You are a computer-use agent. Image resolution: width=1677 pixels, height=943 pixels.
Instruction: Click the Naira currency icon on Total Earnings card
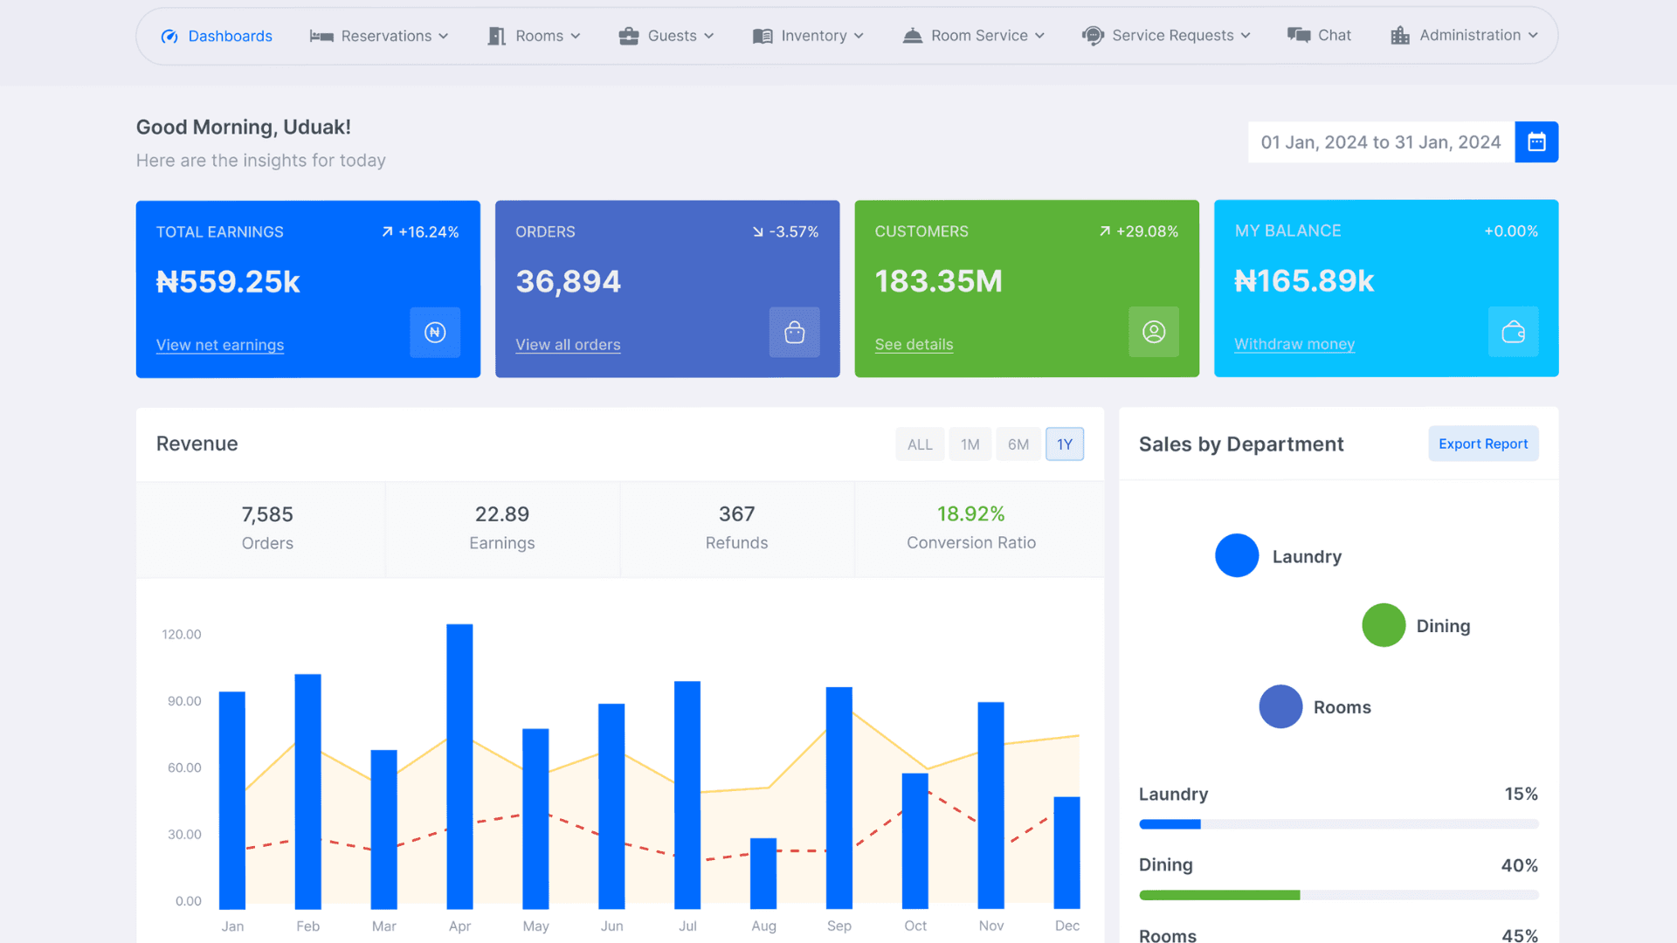coord(435,333)
